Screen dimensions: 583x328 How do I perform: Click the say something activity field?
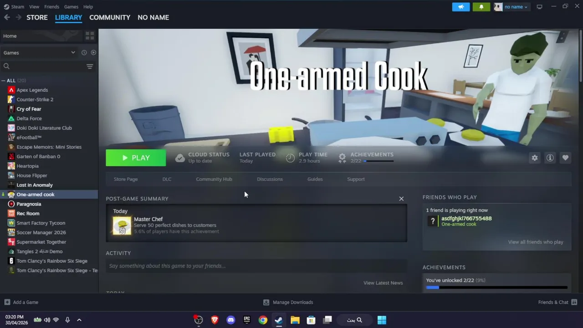256,266
